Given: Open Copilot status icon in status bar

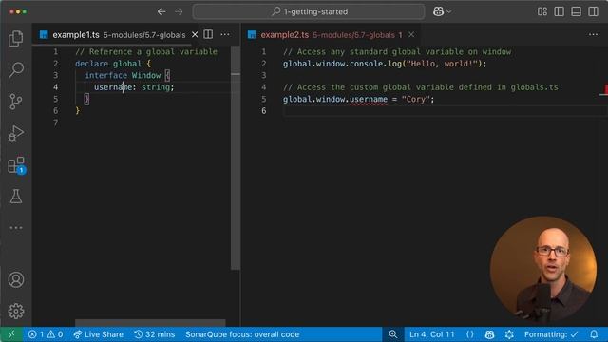Looking at the screenshot, I should click(x=489, y=334).
